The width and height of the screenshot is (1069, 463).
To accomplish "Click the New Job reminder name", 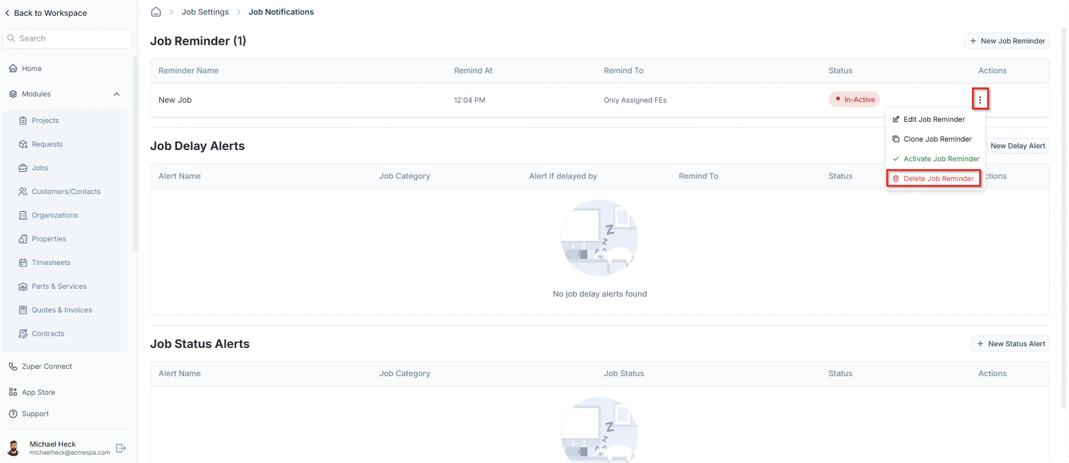I will coord(175,100).
